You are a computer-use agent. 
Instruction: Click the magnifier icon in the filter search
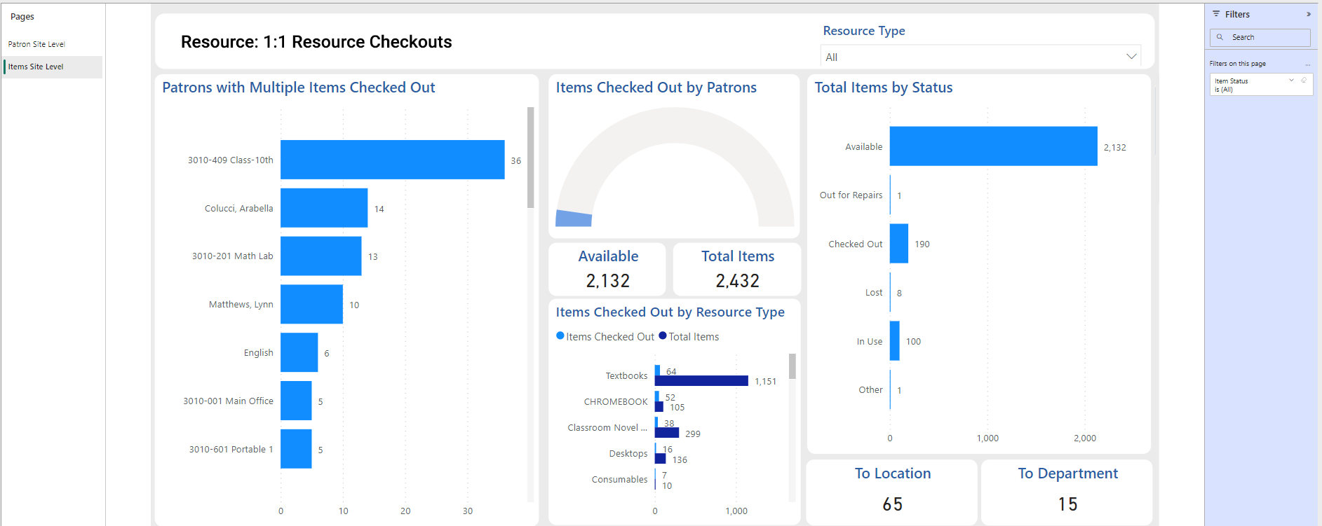pyautogui.click(x=1220, y=37)
